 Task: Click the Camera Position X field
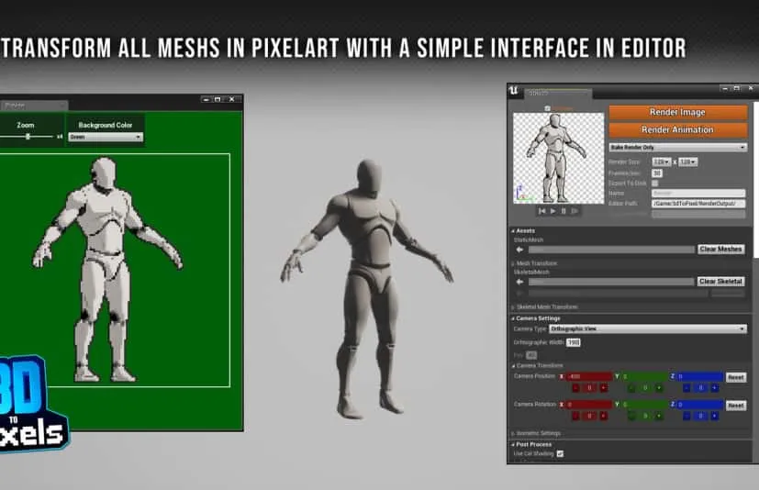coord(589,376)
